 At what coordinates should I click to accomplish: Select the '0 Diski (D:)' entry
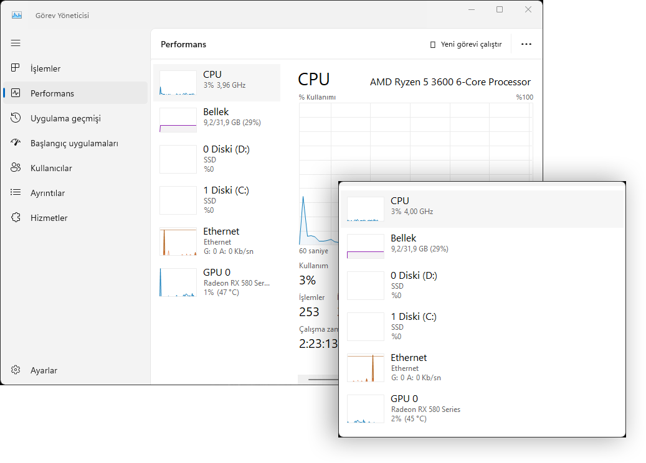tap(219, 159)
